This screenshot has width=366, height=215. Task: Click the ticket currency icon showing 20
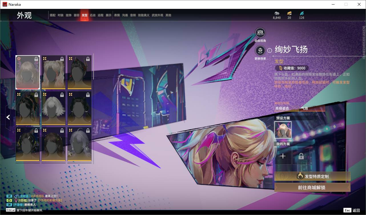(x=289, y=13)
